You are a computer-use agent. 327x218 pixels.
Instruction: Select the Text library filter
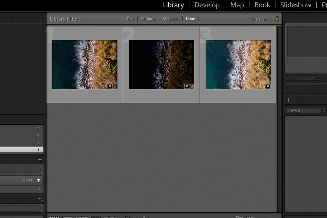click(130, 19)
